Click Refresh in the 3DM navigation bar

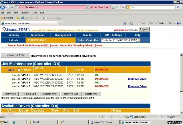pyautogui.click(x=13, y=40)
